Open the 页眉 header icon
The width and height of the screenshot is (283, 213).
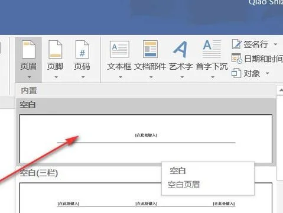tap(28, 50)
